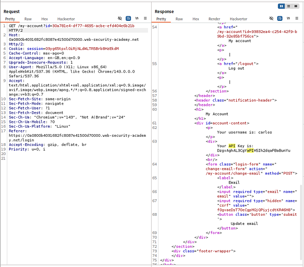The image size is (304, 267).
Task: Toggle show \n newline in Response panel
Action: 288,18
